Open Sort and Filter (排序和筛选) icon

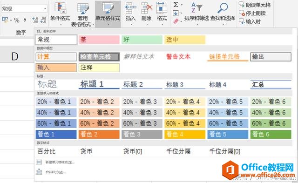coord(196,7)
